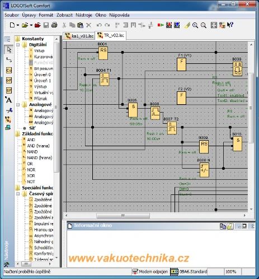Click block B009 RS latch
The image size is (259, 279).
tap(204, 147)
